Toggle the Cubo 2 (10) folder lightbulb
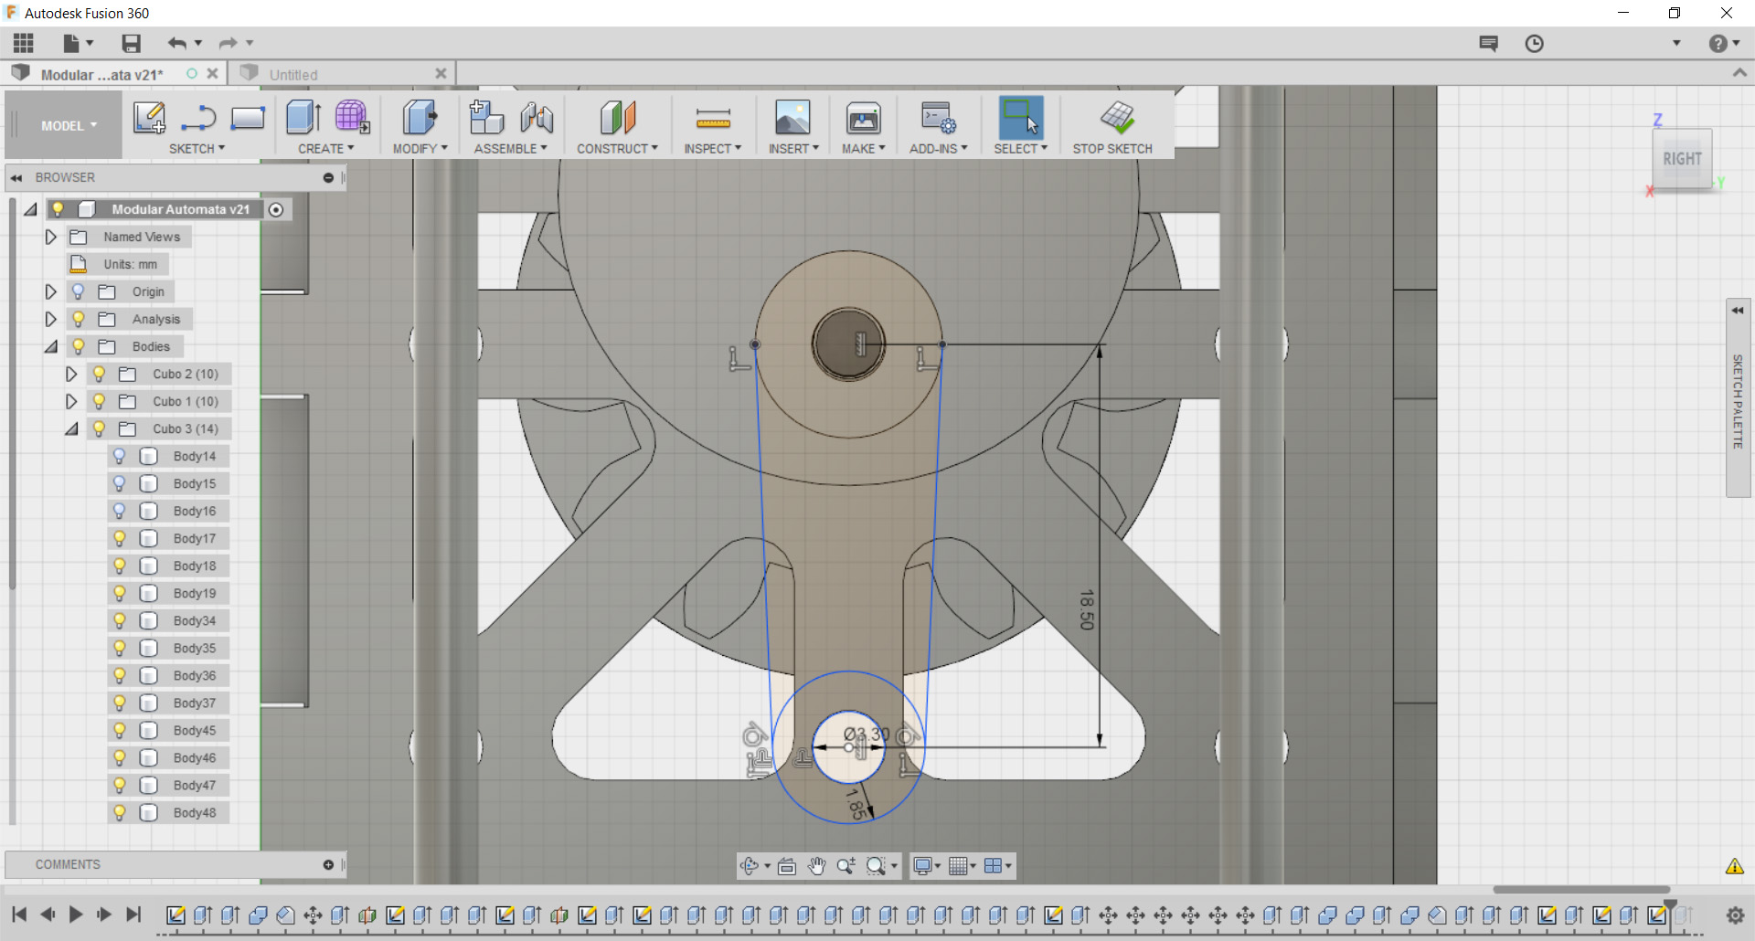The height and width of the screenshot is (941, 1755). (x=99, y=374)
